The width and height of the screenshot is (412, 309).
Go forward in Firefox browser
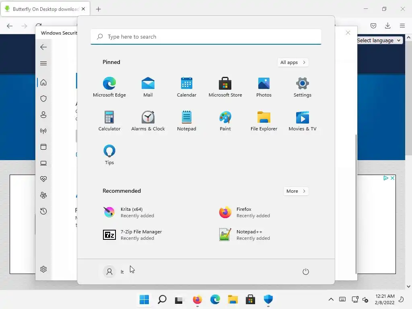24,26
